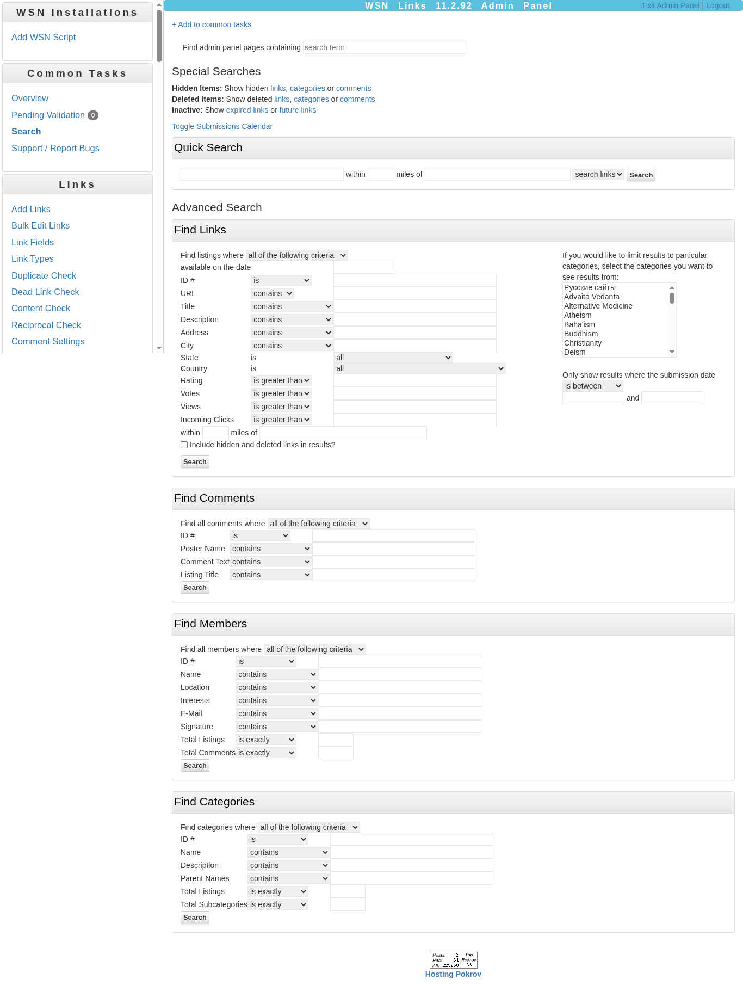Image resolution: width=743 pixels, height=985 pixels.
Task: Click Exit Admin Panel link
Action: [x=671, y=5]
